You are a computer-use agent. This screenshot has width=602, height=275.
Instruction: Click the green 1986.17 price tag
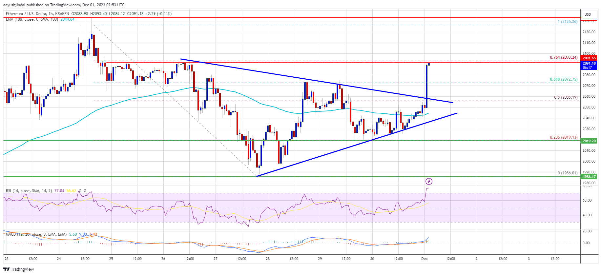click(589, 177)
